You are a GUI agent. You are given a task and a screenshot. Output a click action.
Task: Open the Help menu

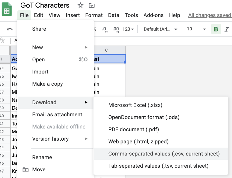pyautogui.click(x=174, y=15)
